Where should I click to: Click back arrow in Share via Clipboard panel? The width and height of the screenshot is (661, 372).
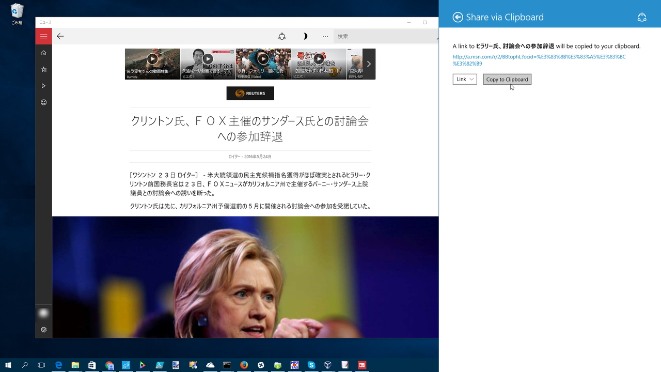458,17
